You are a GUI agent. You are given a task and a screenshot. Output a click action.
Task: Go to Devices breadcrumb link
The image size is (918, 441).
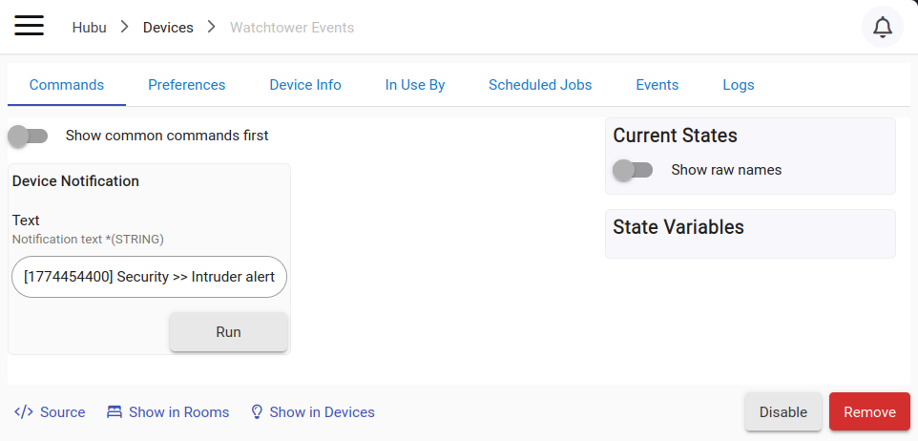click(x=168, y=28)
